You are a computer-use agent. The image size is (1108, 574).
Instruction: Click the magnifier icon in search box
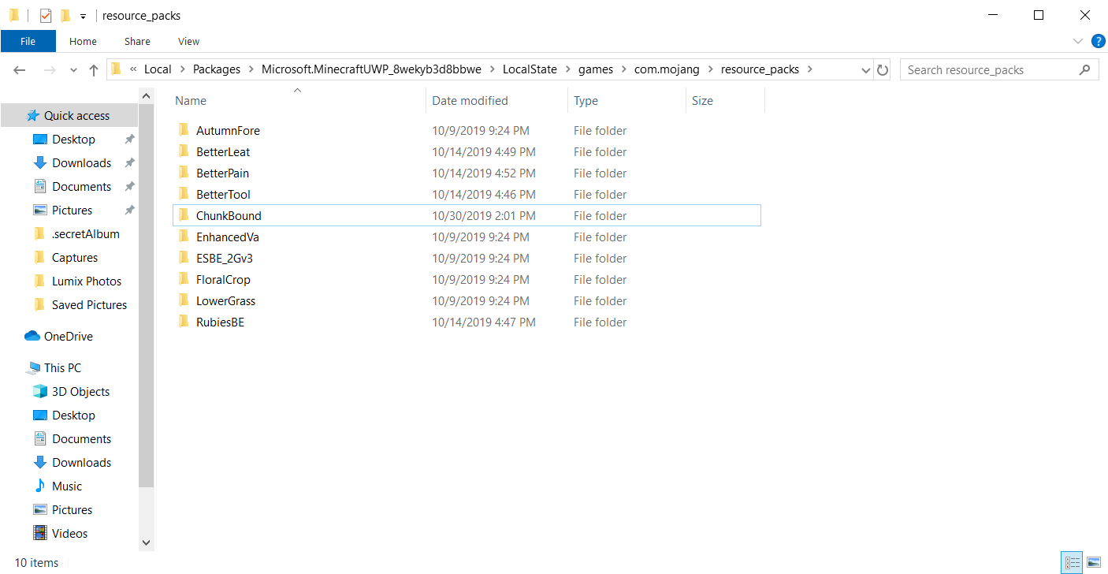(x=1085, y=69)
